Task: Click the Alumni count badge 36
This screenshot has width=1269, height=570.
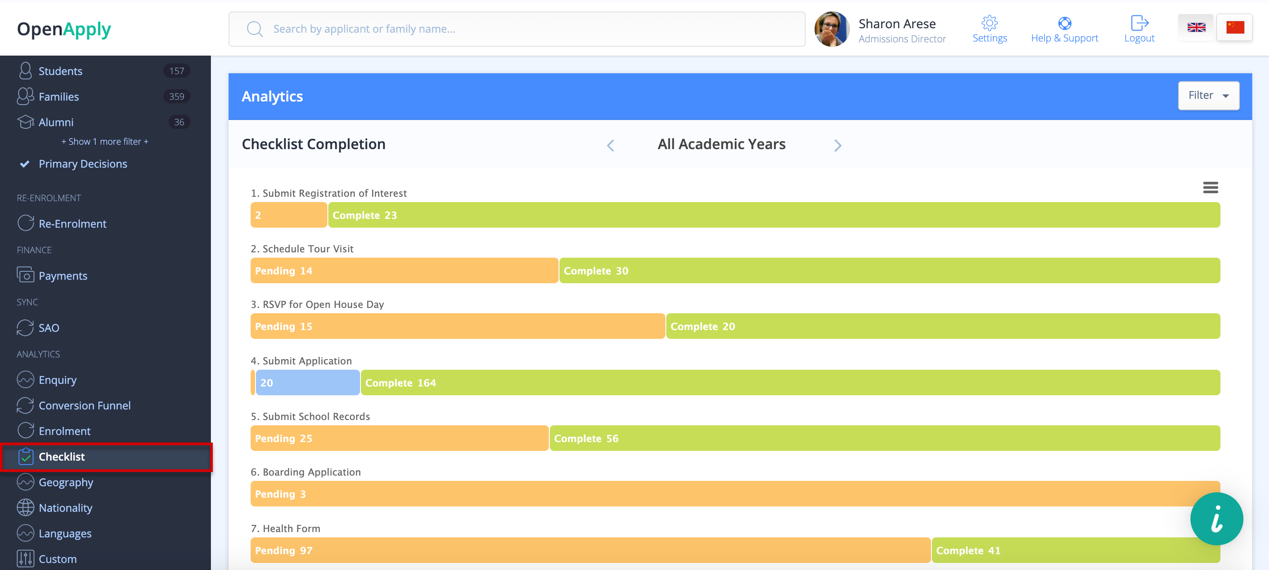Action: 179,122
